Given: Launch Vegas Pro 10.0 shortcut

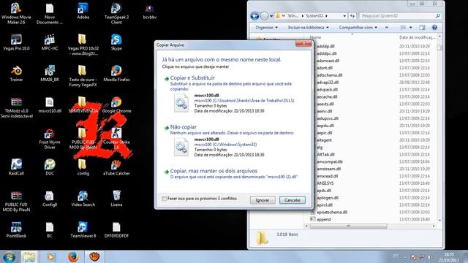Looking at the screenshot, I should tap(16, 42).
